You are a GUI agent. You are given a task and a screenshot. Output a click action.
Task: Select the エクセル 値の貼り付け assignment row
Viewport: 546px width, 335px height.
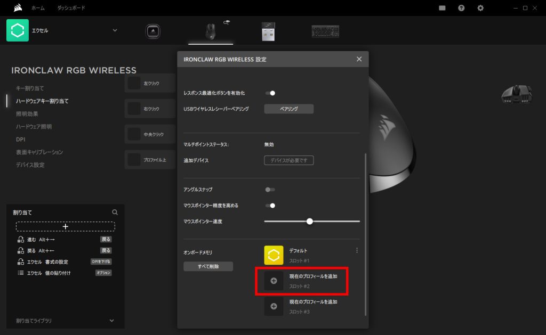[65, 273]
